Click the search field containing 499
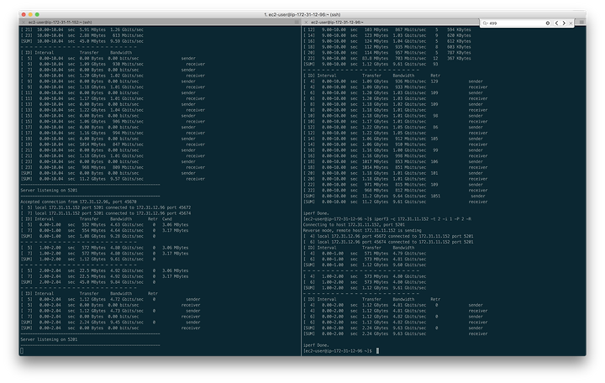 coord(515,24)
